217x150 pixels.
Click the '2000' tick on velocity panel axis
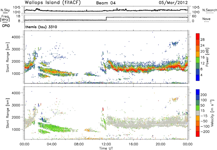(16, 117)
